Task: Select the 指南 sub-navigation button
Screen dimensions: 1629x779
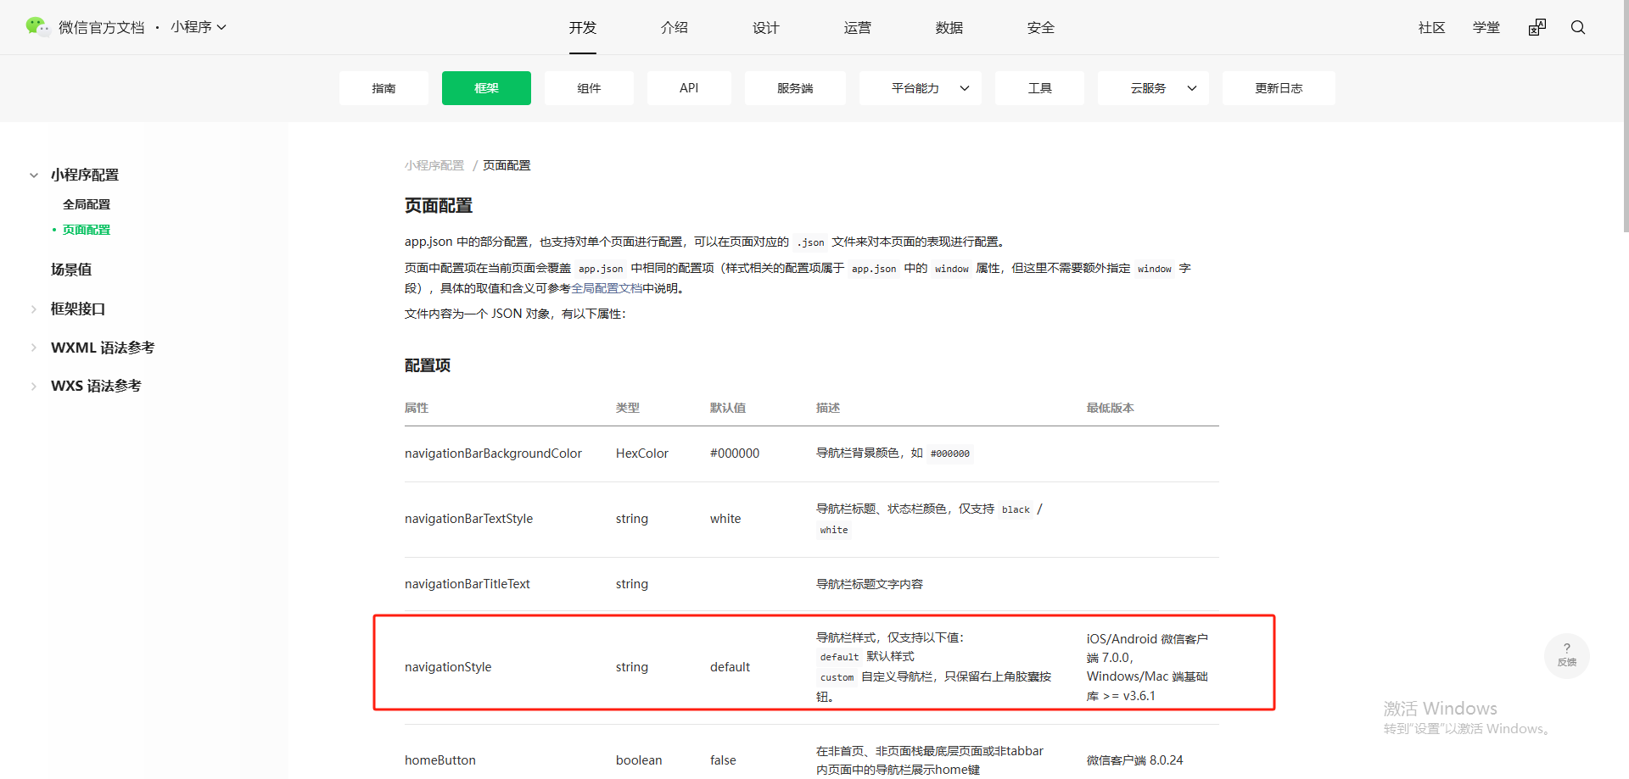Action: (x=383, y=88)
